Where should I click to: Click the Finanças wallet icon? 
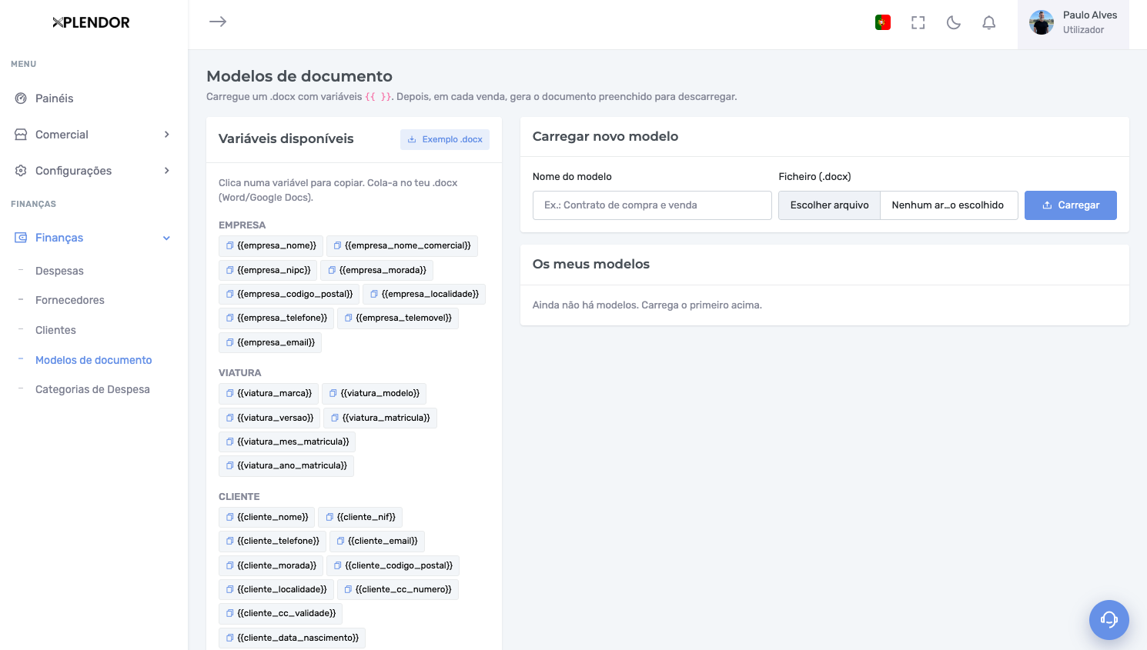[x=21, y=238]
